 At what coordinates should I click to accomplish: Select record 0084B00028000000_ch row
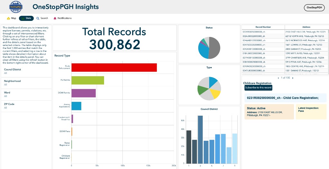pyautogui.click(x=285, y=62)
